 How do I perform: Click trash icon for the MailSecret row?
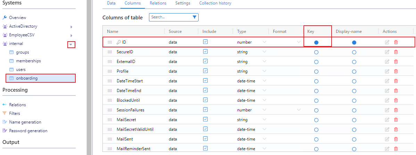396,120
